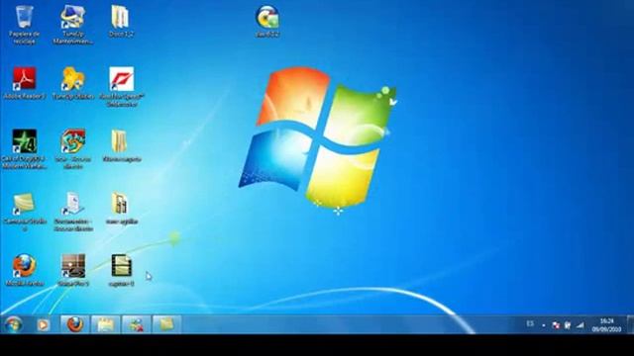This screenshot has height=356, width=634.
Task: Click the Show desktop button
Action: [630, 324]
